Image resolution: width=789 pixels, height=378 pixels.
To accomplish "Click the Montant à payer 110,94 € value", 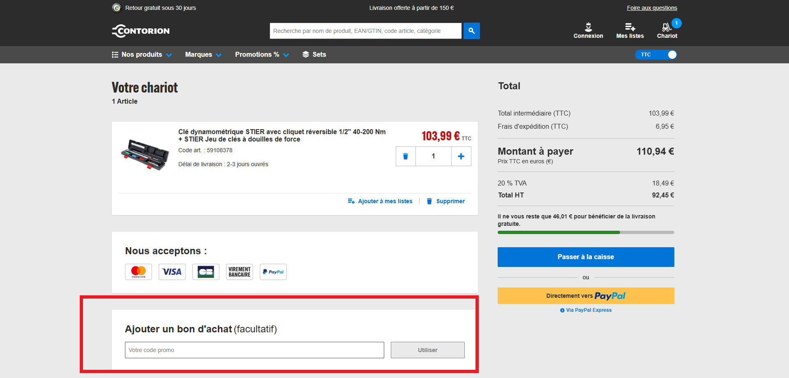I will pyautogui.click(x=655, y=151).
